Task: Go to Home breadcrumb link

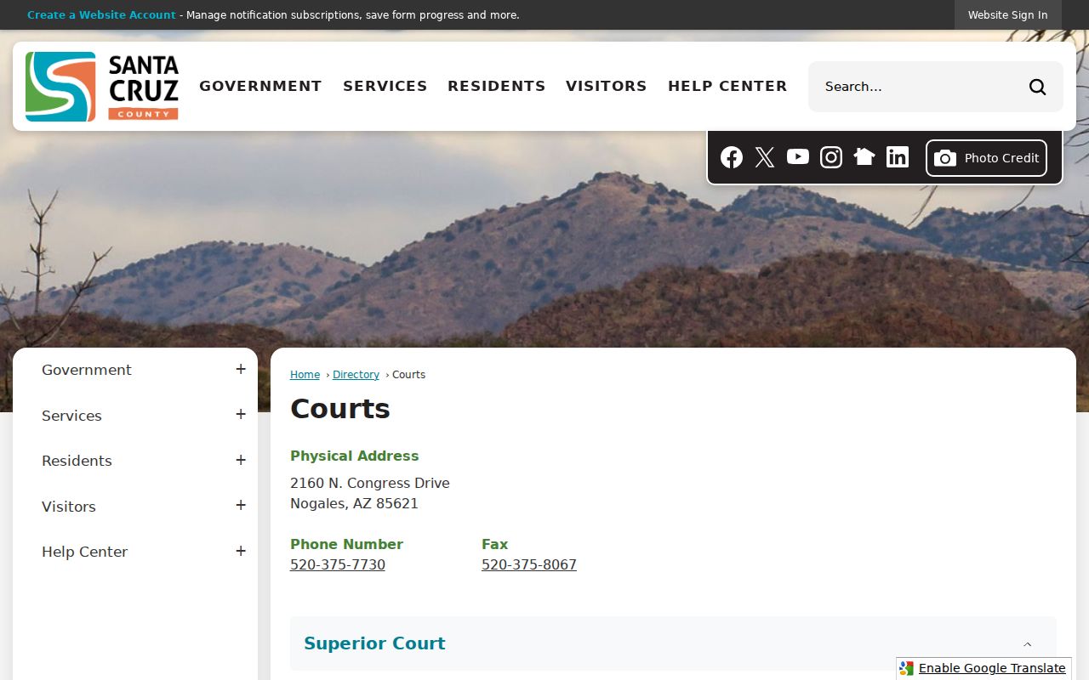Action: pos(305,375)
